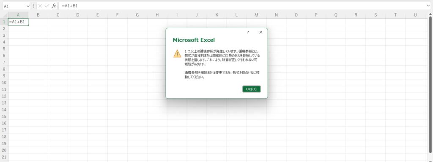Click the select-all corner of the sheet
This screenshot has height=162, width=433.
point(4,15)
